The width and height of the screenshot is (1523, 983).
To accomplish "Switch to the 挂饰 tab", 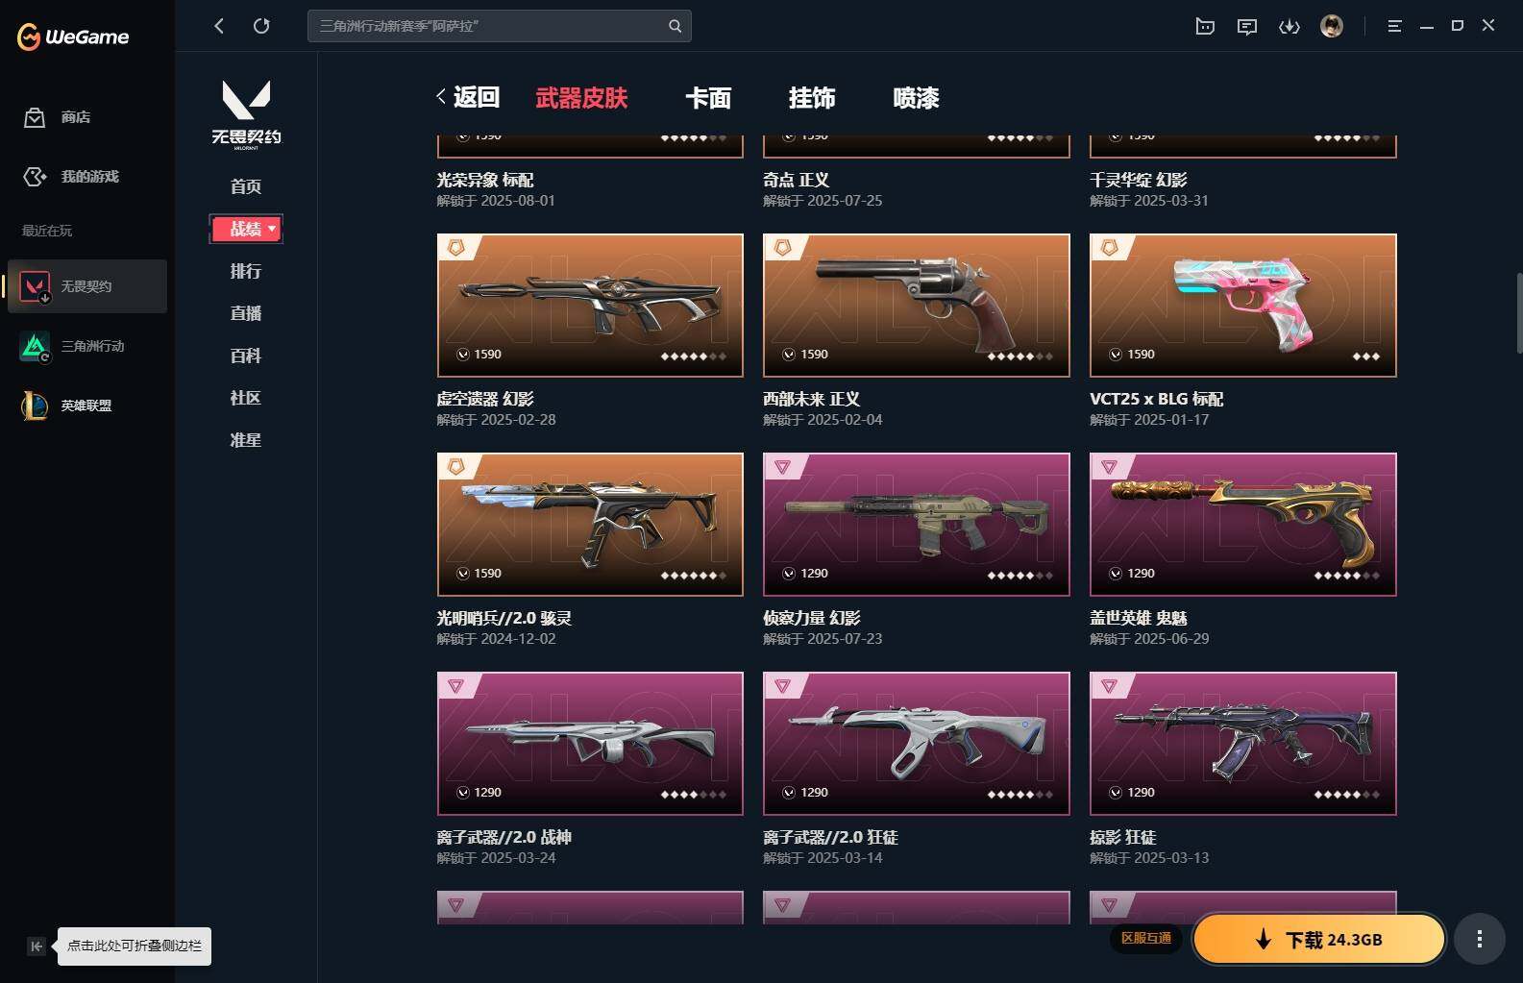I will coord(812,98).
